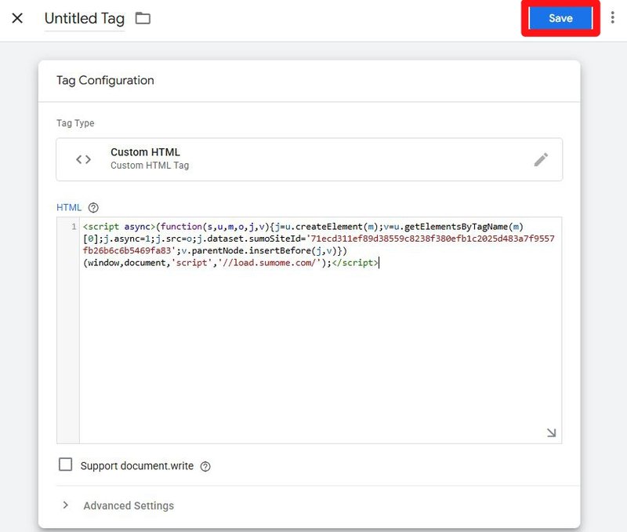Click the Tag Configuration header
This screenshot has height=532, width=627.
tap(105, 80)
